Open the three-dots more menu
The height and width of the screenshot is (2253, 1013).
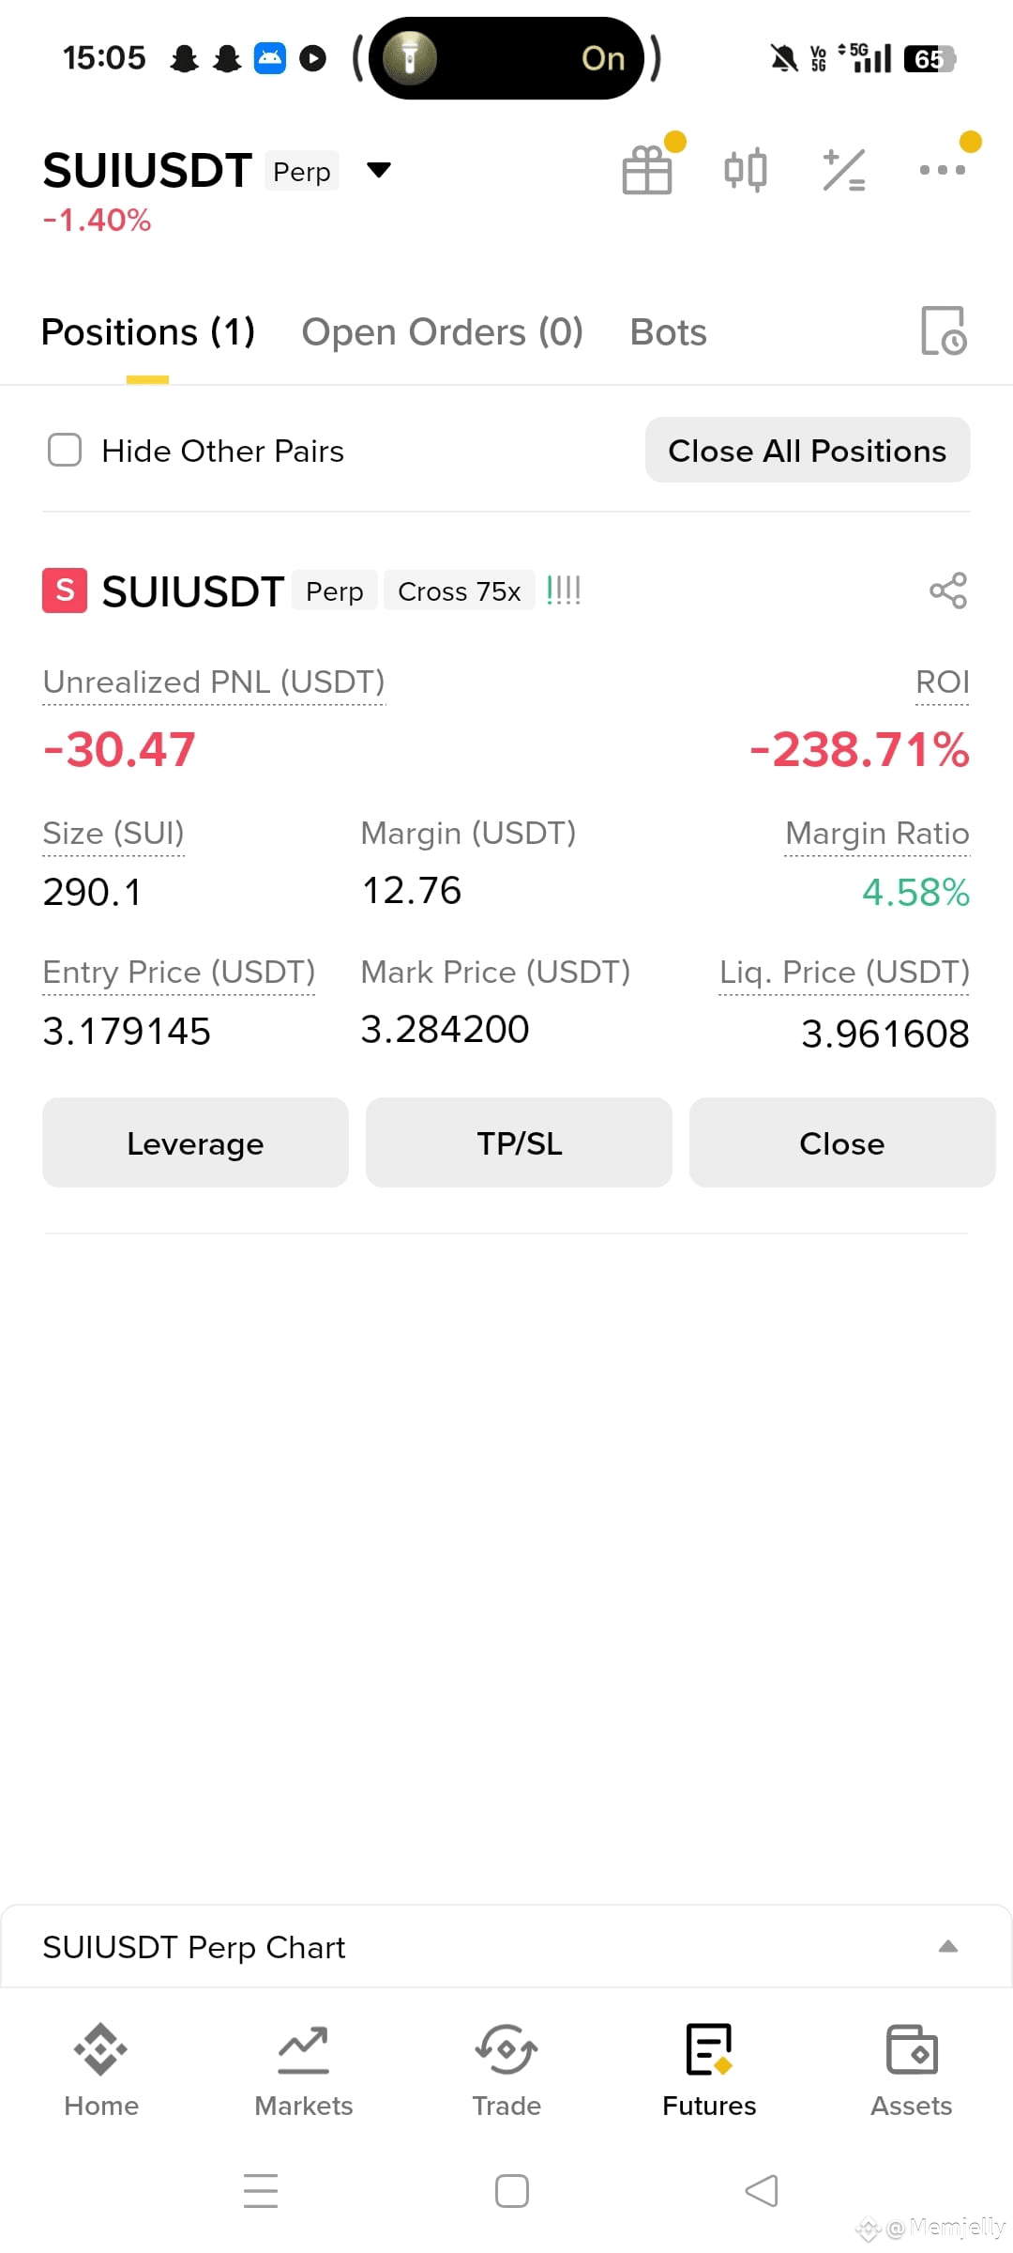point(942,170)
